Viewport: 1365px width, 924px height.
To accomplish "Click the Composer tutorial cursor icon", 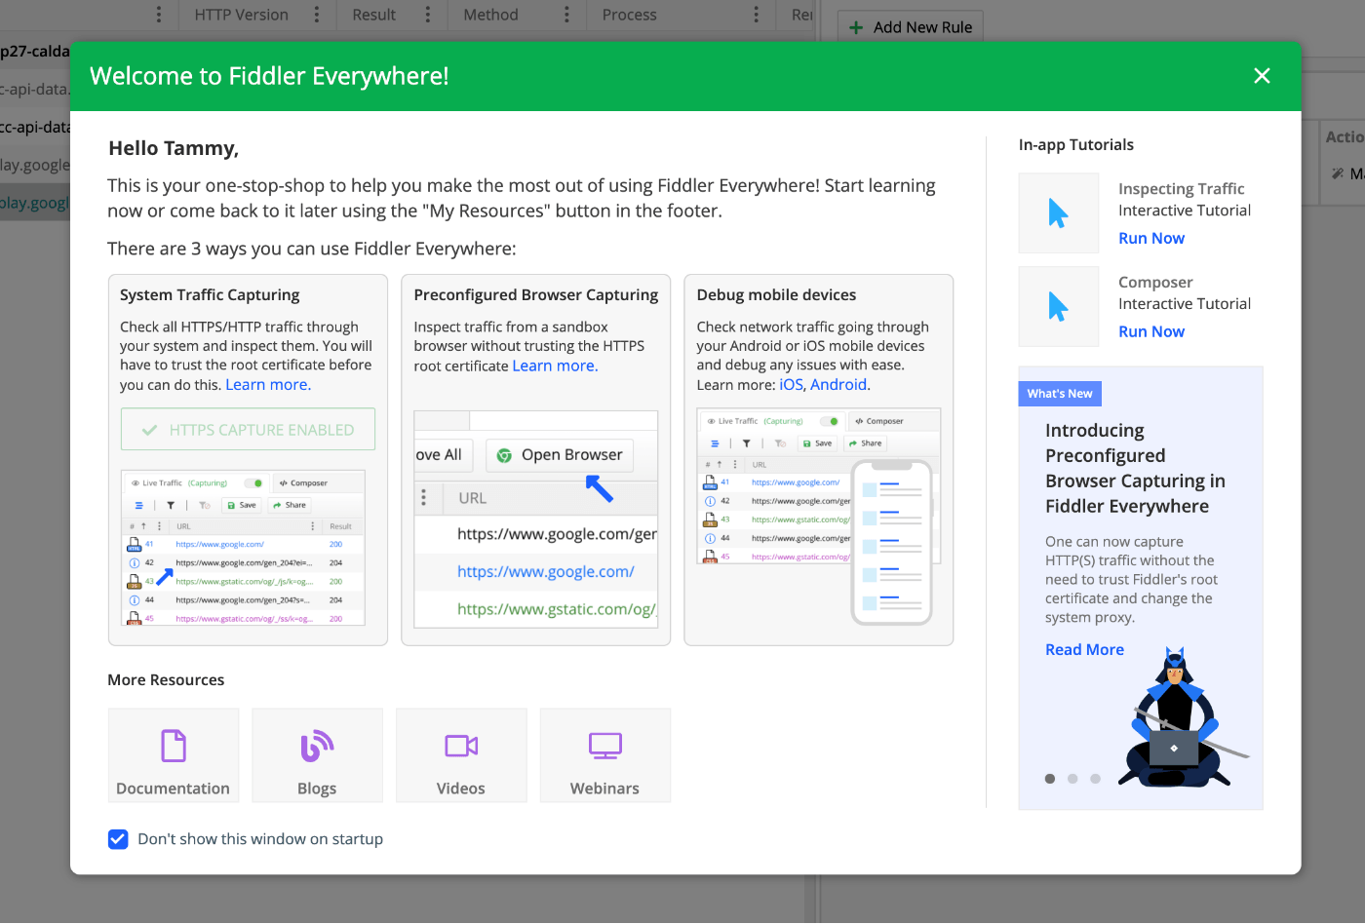I will [1059, 307].
